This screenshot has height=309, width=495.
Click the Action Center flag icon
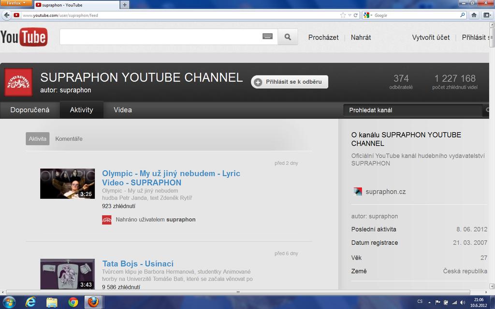pyautogui.click(x=438, y=302)
